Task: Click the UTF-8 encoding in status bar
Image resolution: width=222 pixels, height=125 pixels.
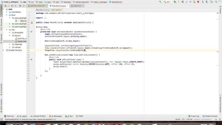Action: coord(189,119)
